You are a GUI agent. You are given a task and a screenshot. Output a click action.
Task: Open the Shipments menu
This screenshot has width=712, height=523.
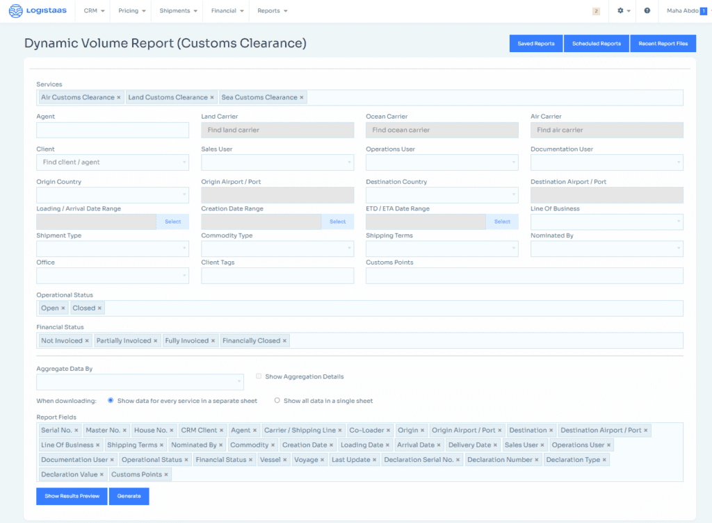click(x=179, y=11)
